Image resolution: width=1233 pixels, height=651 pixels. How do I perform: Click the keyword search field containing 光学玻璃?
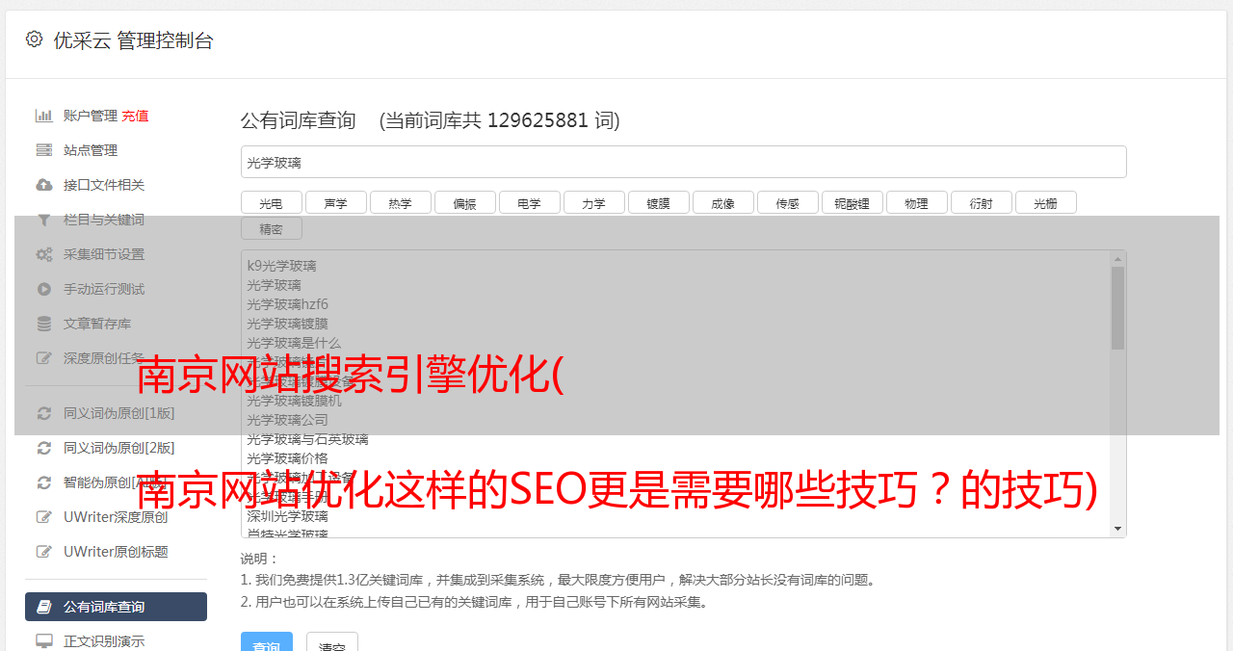point(683,162)
